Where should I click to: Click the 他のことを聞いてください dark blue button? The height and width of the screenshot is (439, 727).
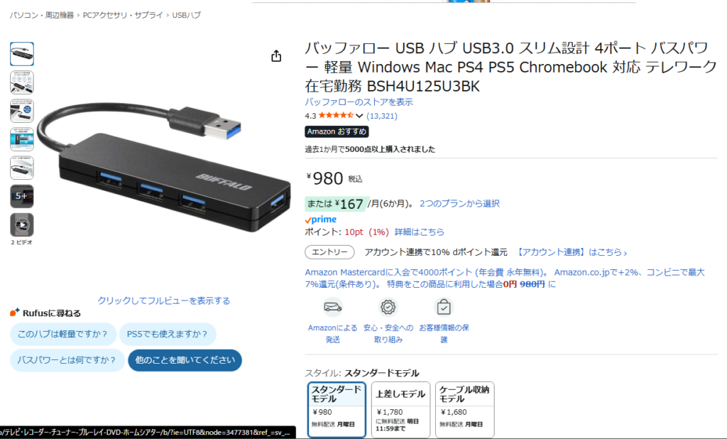(185, 360)
